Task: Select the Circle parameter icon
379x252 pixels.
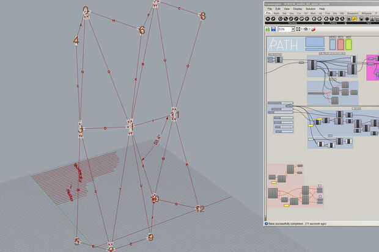Action: click(x=281, y=19)
